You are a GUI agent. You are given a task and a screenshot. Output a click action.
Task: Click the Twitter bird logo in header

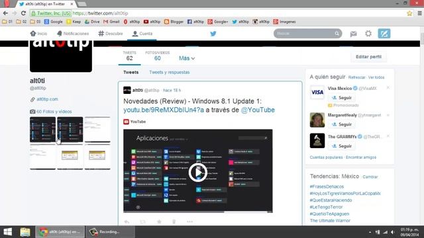213,34
